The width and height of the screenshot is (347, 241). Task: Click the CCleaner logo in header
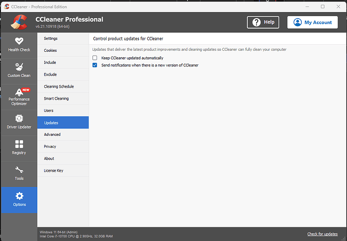[19, 22]
